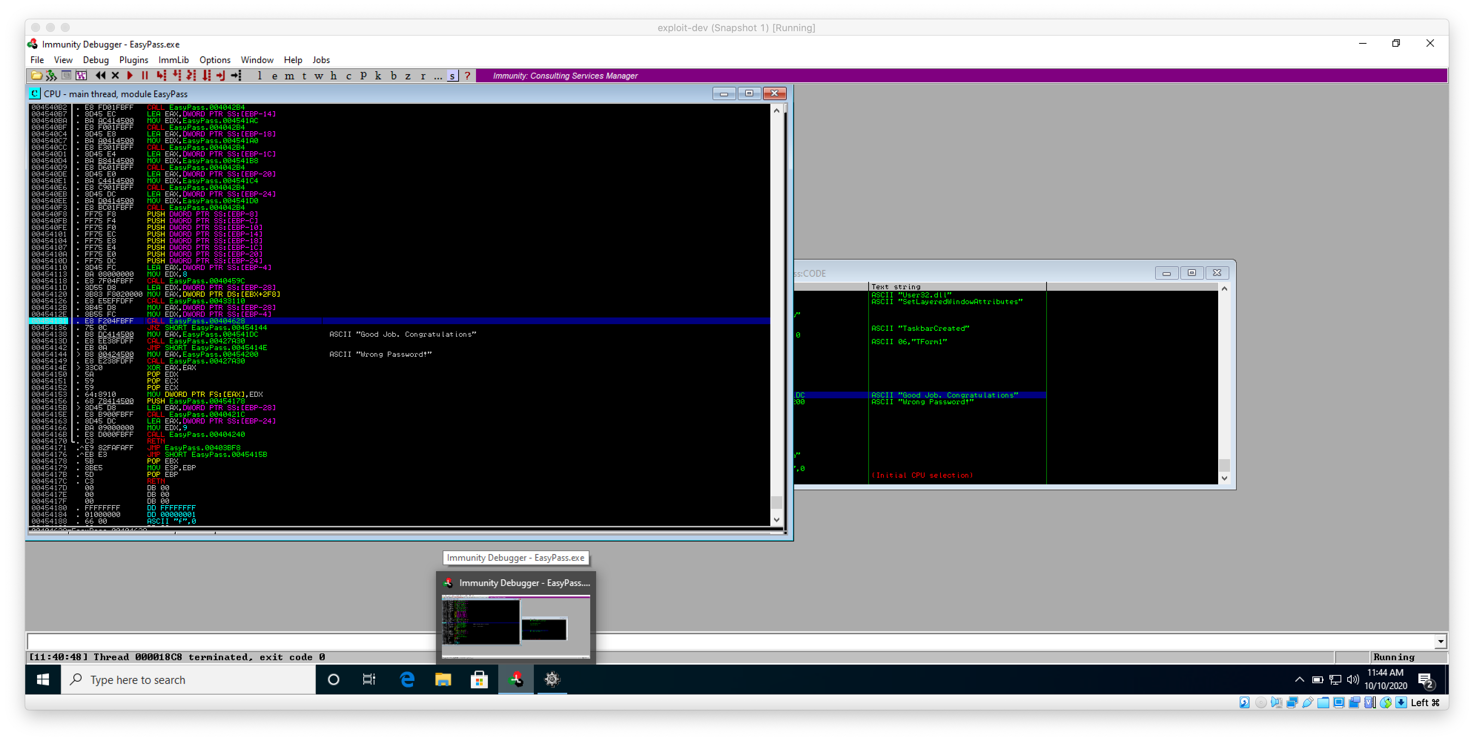This screenshot has width=1474, height=741.
Task: Open File Explorer from the taskbar
Action: pos(443,679)
